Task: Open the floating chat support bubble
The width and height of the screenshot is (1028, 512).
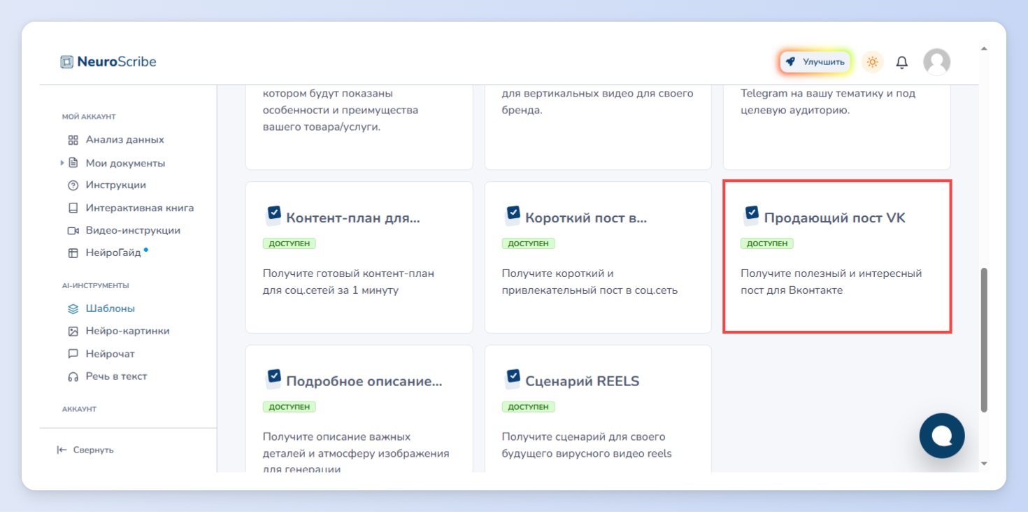Action: 942,436
